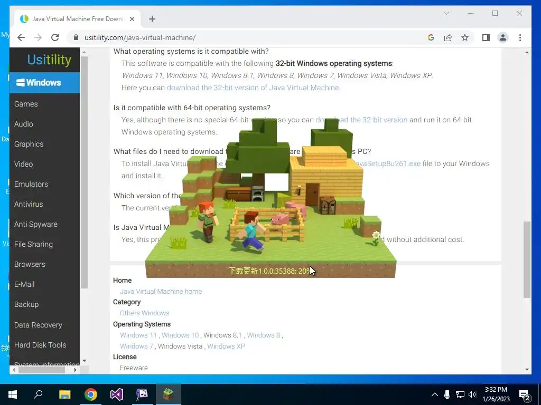Go back to the previous page

click(21, 37)
